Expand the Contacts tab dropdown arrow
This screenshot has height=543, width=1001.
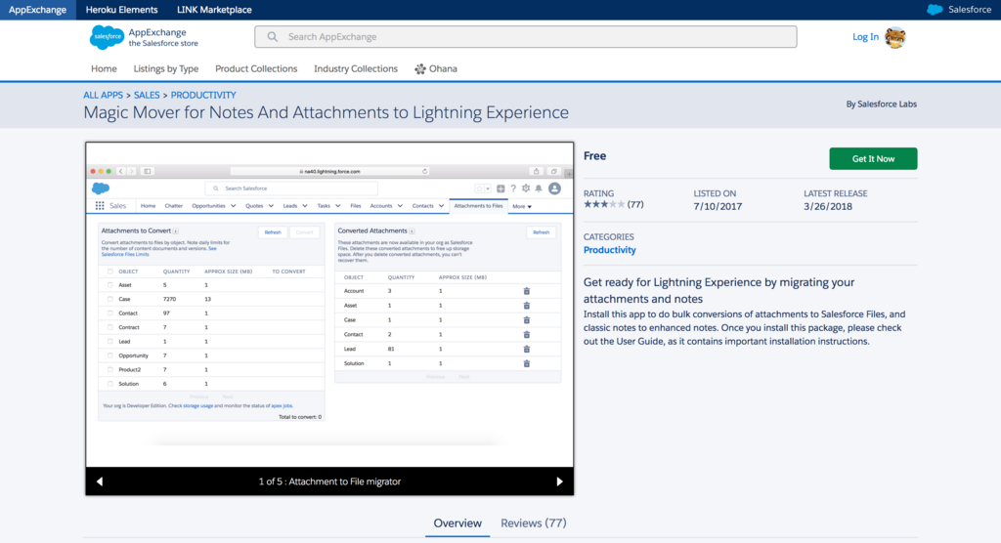(441, 206)
